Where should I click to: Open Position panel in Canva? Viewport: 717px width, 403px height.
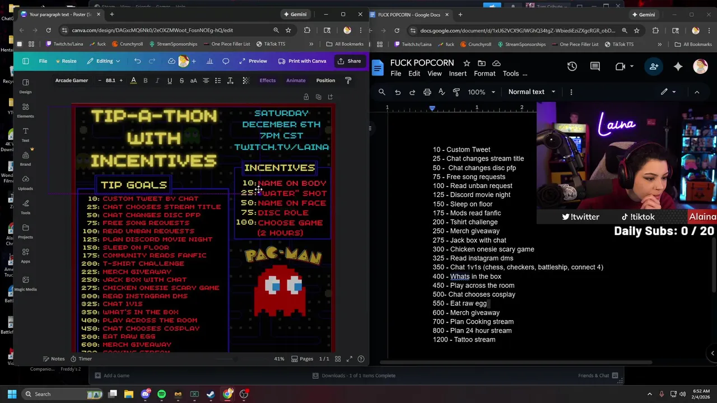pyautogui.click(x=325, y=81)
